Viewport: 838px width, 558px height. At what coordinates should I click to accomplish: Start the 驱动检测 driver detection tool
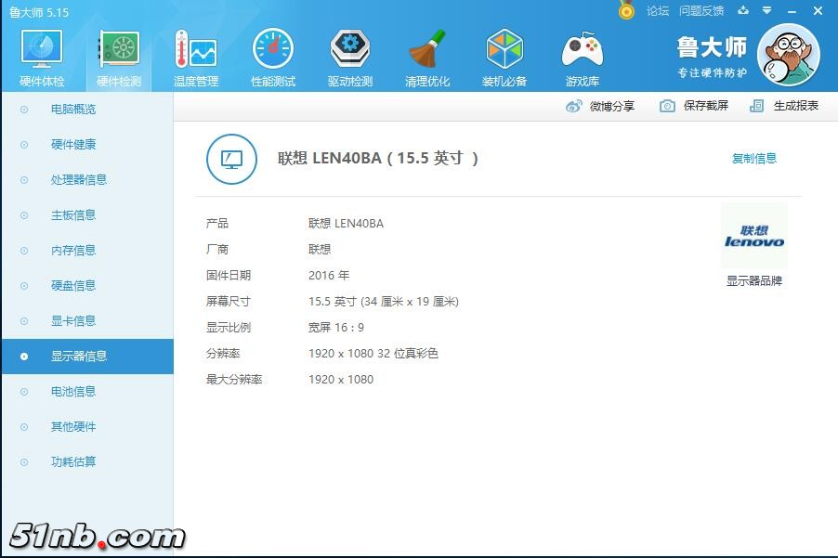(x=349, y=54)
